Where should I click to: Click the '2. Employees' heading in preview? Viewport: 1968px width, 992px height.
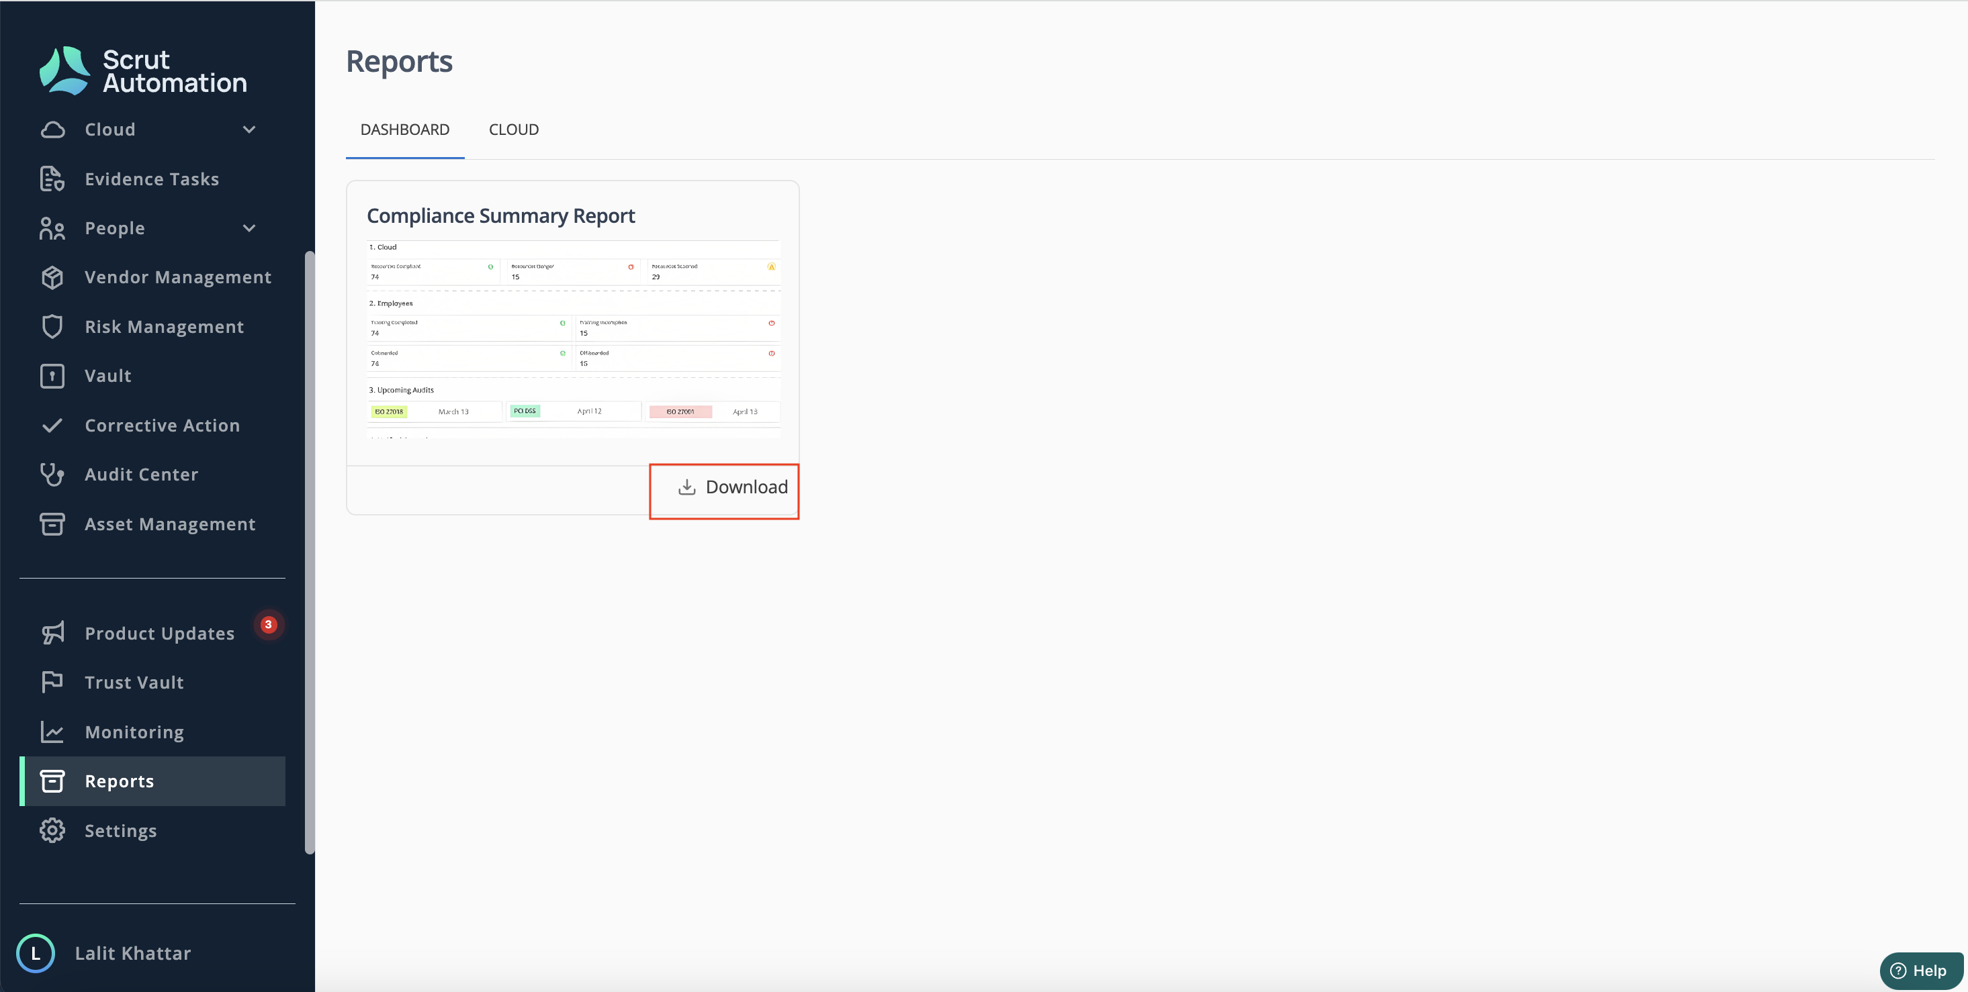click(391, 303)
